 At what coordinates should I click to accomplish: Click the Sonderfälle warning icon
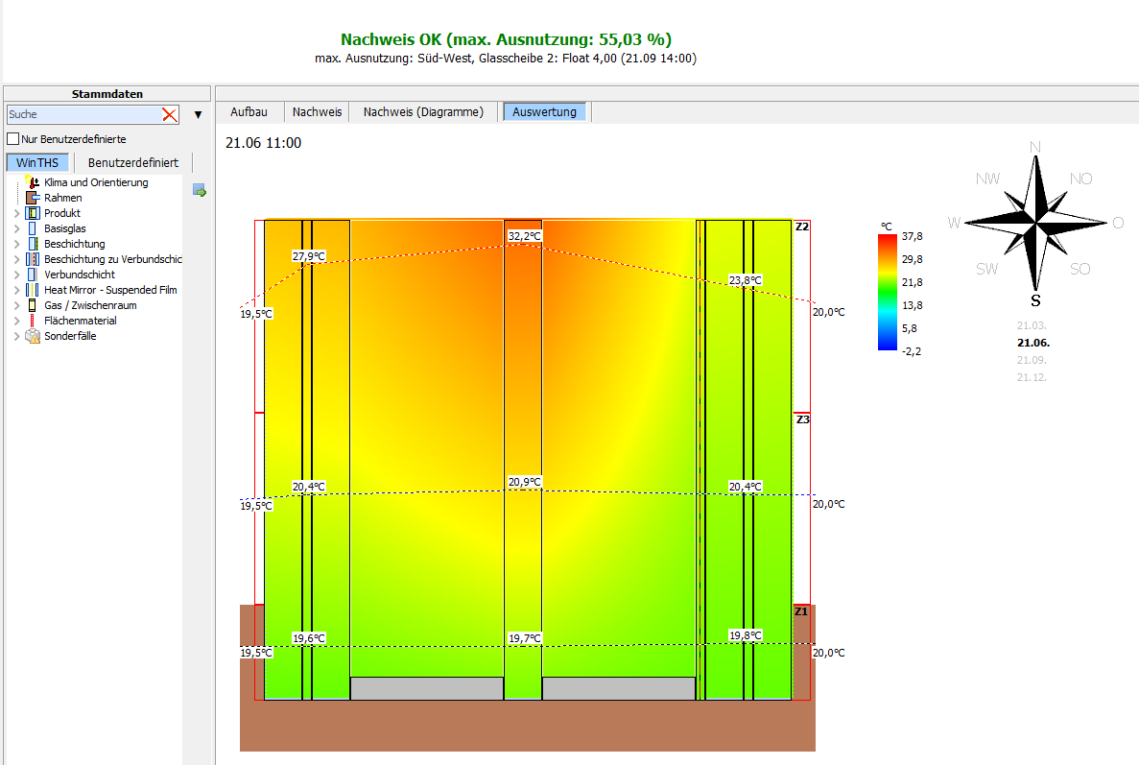tap(33, 336)
